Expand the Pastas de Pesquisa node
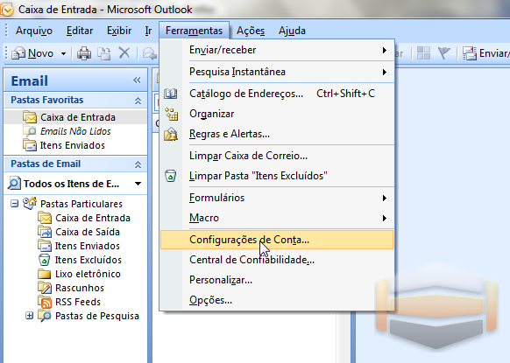The width and height of the screenshot is (510, 363). click(29, 316)
